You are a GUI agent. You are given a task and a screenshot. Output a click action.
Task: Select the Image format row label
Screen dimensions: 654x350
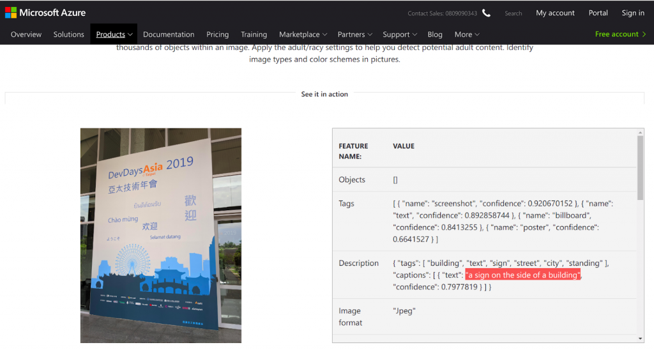pyautogui.click(x=351, y=317)
